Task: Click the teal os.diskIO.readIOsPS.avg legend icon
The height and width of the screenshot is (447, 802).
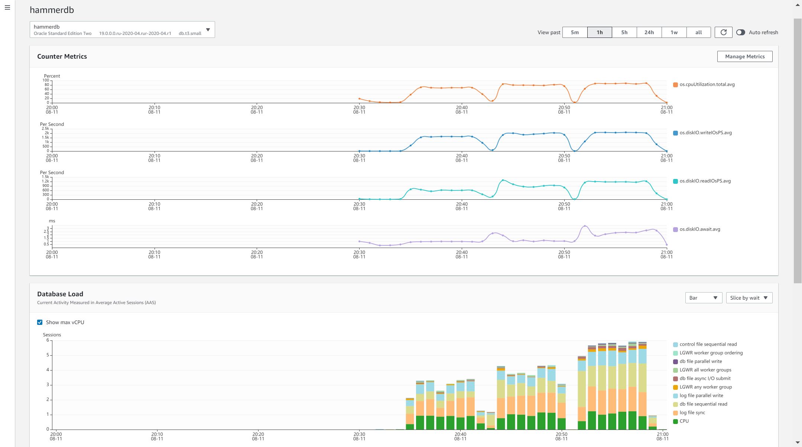Action: (675, 181)
